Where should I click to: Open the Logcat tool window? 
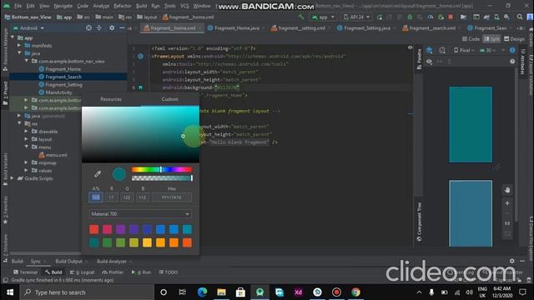(82, 272)
